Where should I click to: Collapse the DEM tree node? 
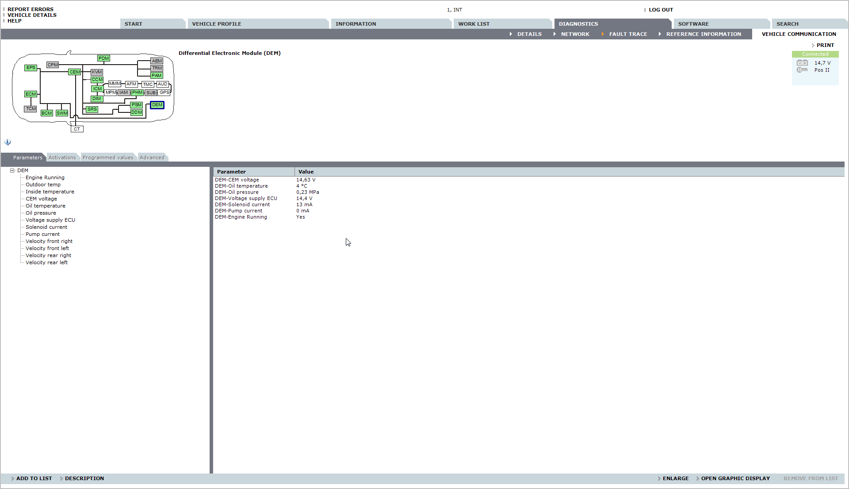click(x=12, y=170)
